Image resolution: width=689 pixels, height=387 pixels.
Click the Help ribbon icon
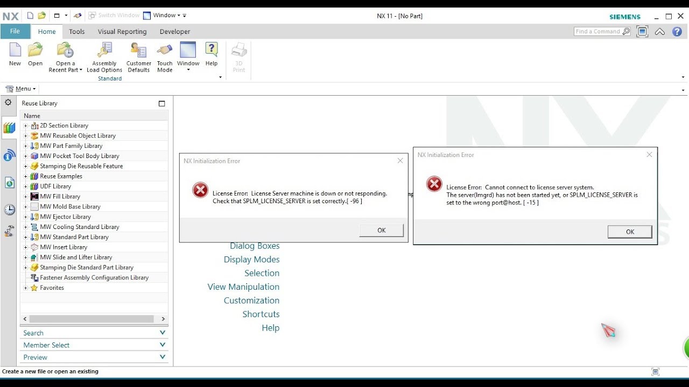pyautogui.click(x=212, y=51)
